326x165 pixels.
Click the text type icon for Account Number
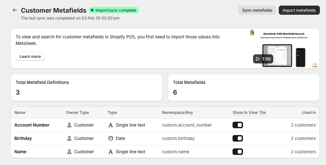tap(111, 125)
